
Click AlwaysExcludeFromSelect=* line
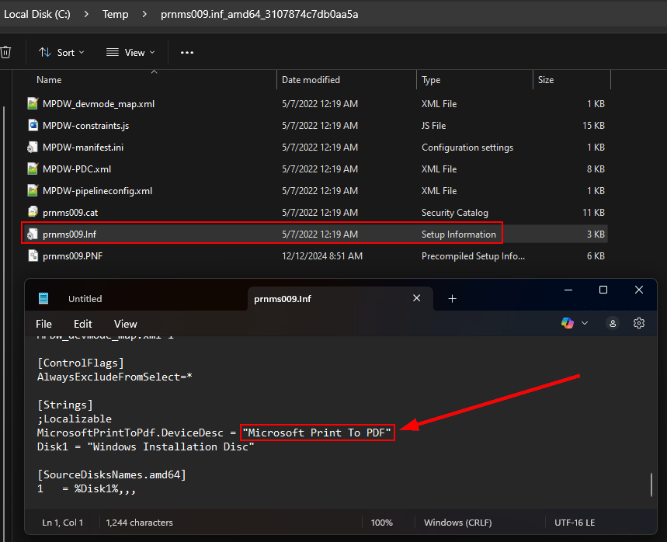click(115, 377)
